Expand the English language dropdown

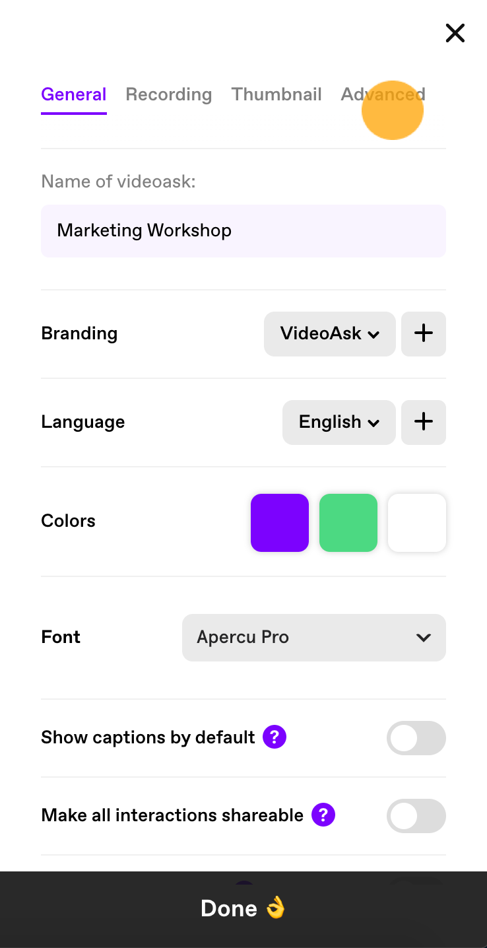tap(339, 422)
